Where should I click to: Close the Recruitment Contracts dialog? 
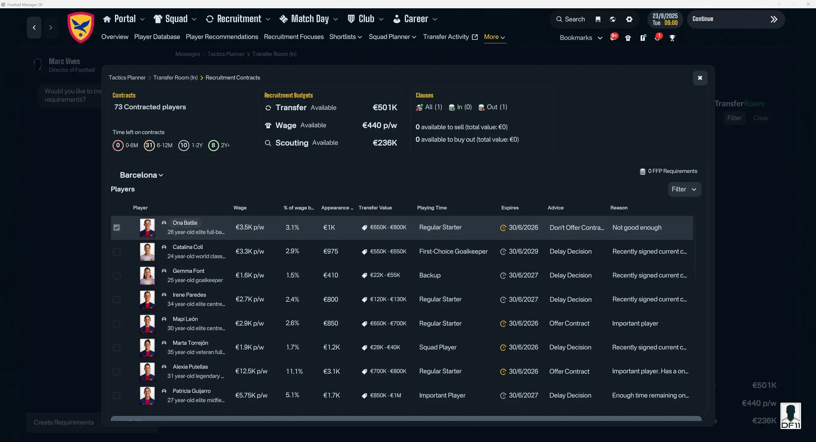(700, 78)
